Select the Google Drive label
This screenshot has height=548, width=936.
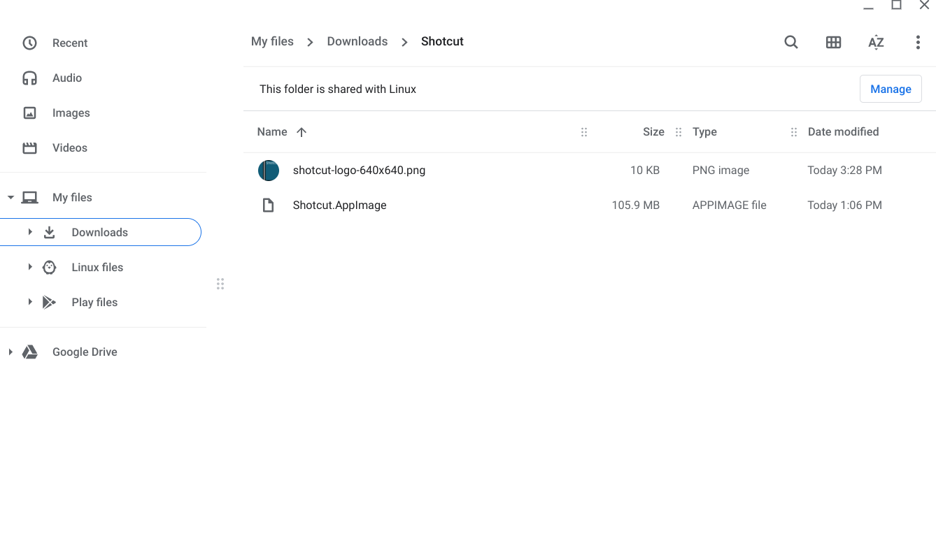tap(85, 352)
